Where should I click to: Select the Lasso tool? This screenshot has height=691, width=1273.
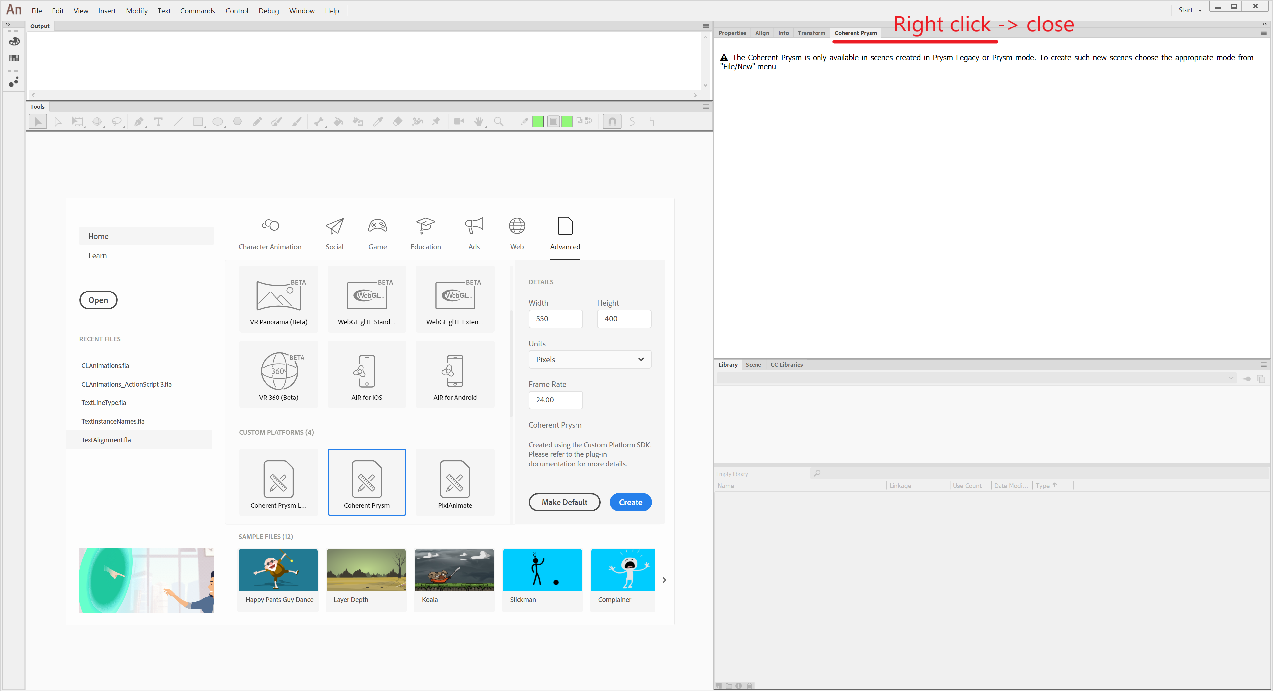click(x=117, y=122)
